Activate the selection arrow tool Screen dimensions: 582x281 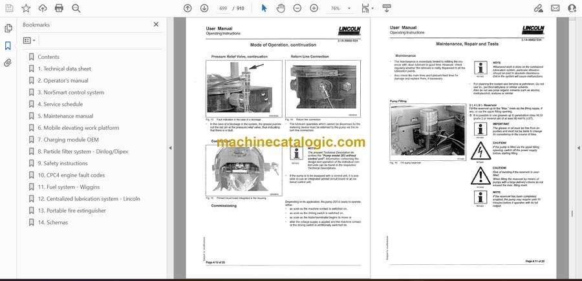[264, 8]
